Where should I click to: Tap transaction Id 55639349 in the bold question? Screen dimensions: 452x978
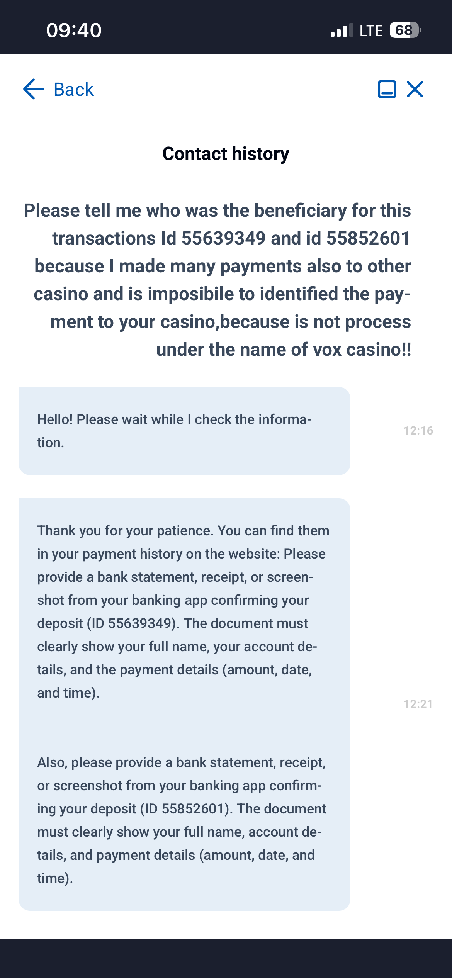[223, 238]
